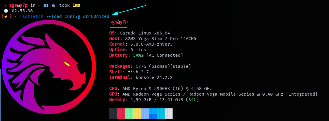Click the clock icon beside 02:55:36

pos(6,11)
